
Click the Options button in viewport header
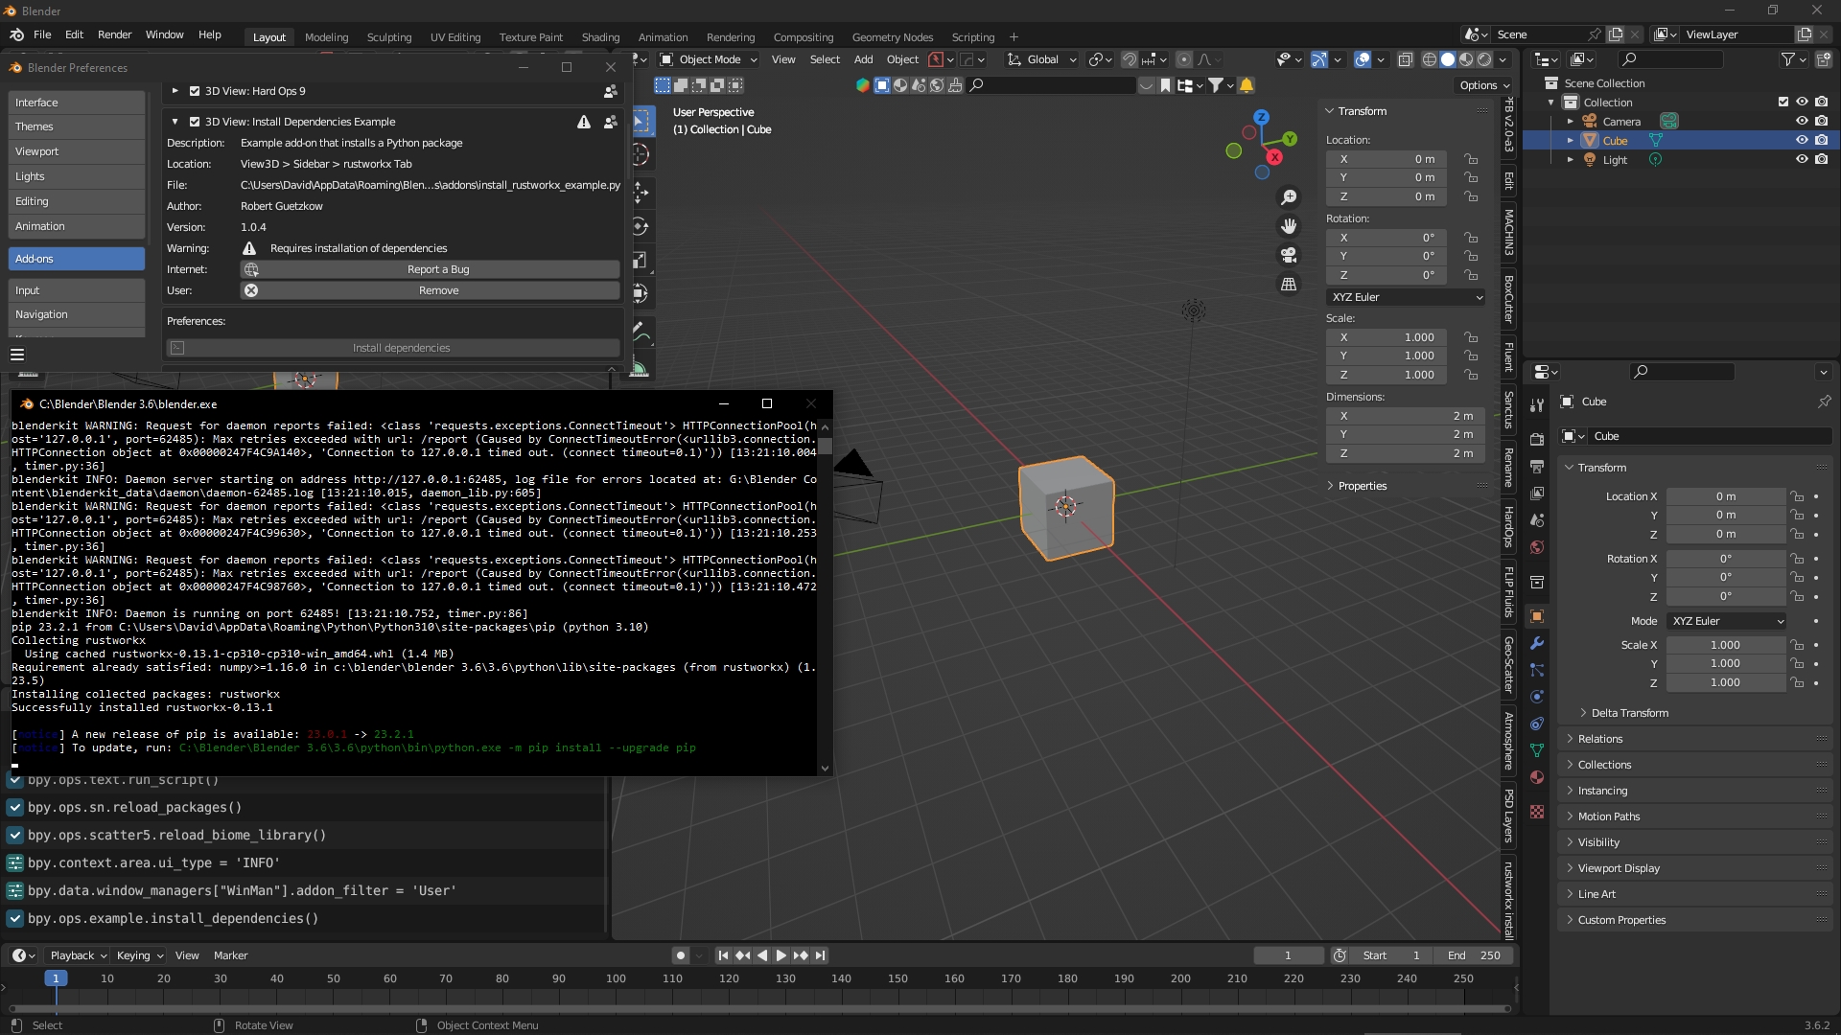1484,85
